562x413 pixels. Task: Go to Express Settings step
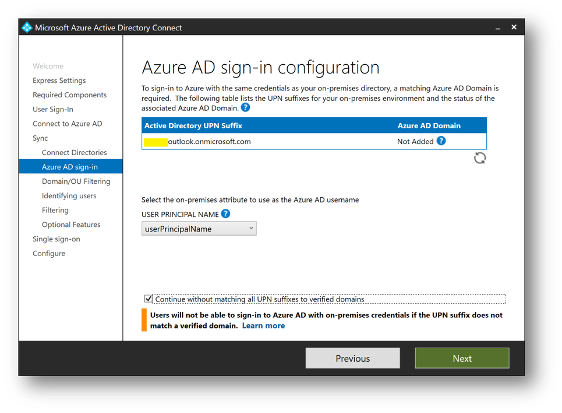(59, 80)
